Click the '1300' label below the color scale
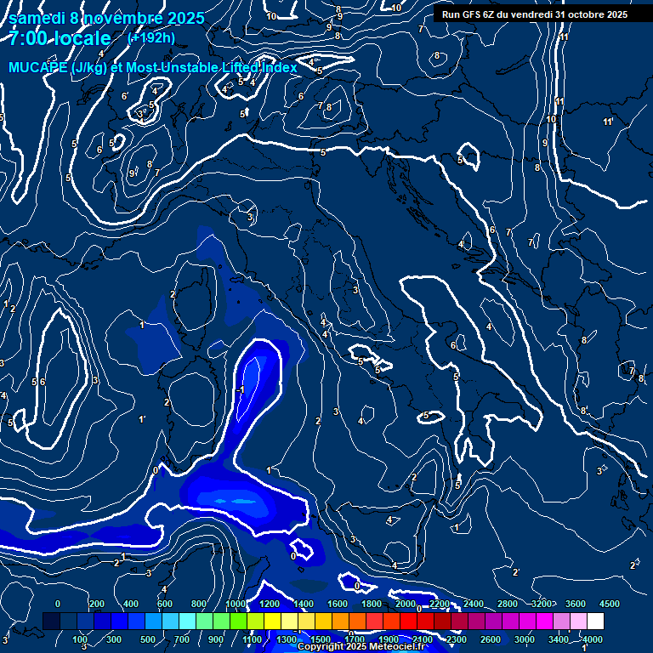 [287, 639]
